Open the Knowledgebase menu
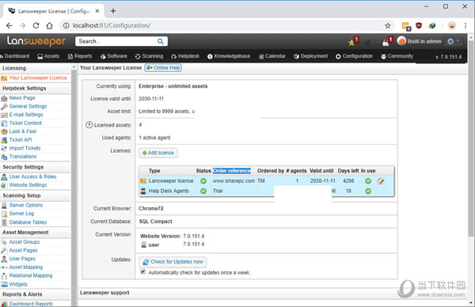The height and width of the screenshot is (307, 475). click(x=229, y=56)
